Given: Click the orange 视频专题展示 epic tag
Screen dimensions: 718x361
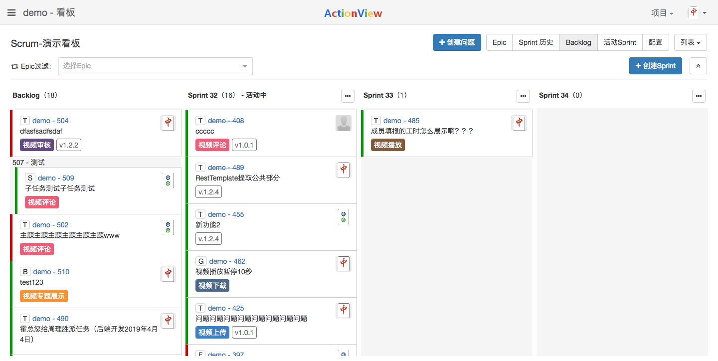Looking at the screenshot, I should (x=44, y=296).
